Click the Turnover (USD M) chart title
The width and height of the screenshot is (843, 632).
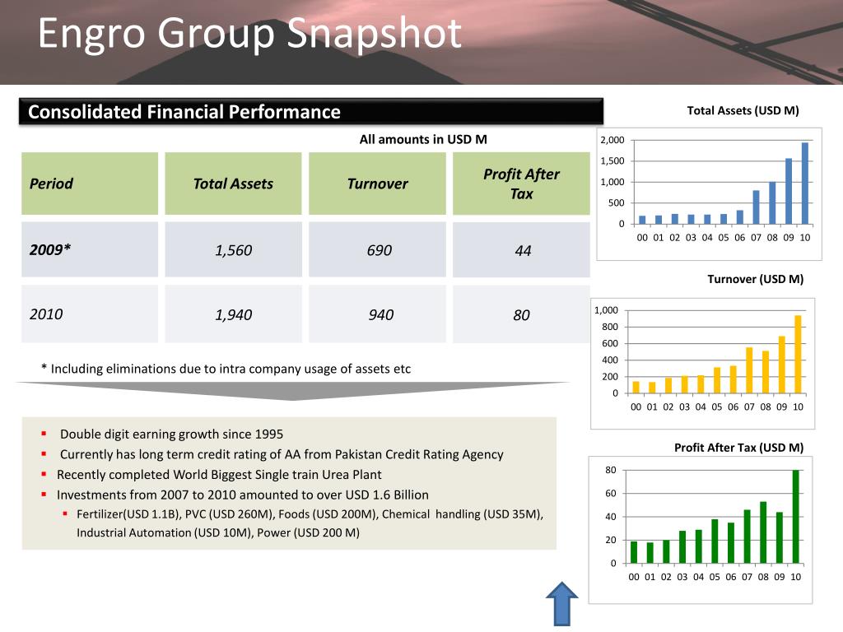(x=756, y=280)
